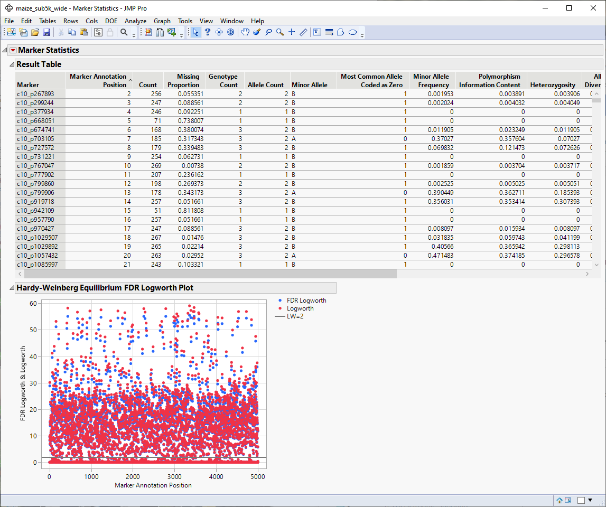Choose the Magnifier zoom tool
This screenshot has width=606, height=507.
(x=280, y=32)
